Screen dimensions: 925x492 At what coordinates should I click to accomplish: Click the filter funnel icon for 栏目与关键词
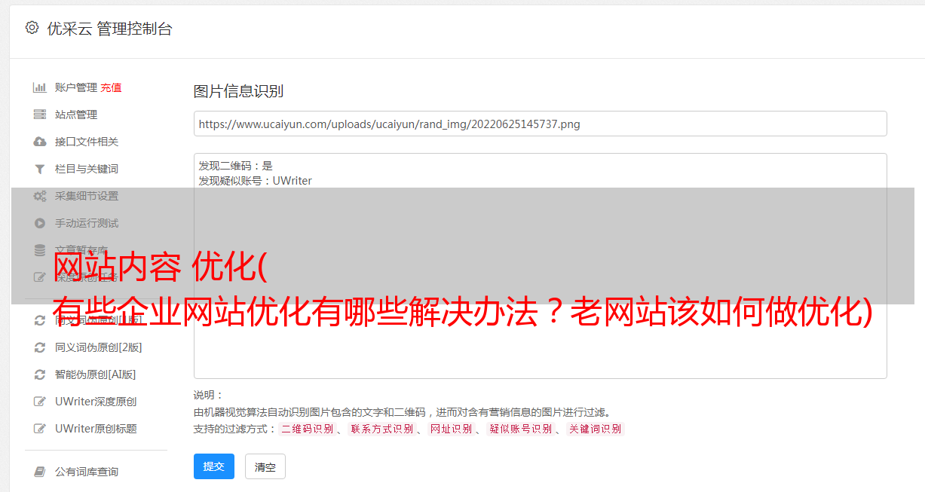tap(40, 169)
